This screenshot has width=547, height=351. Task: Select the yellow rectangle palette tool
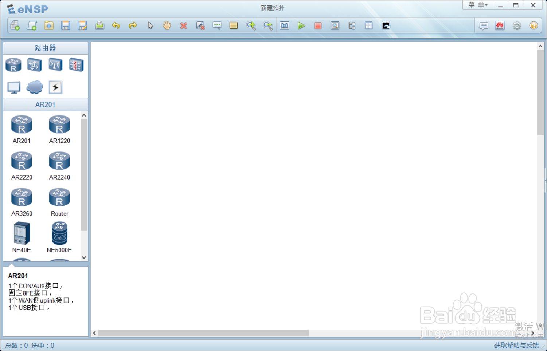click(234, 25)
